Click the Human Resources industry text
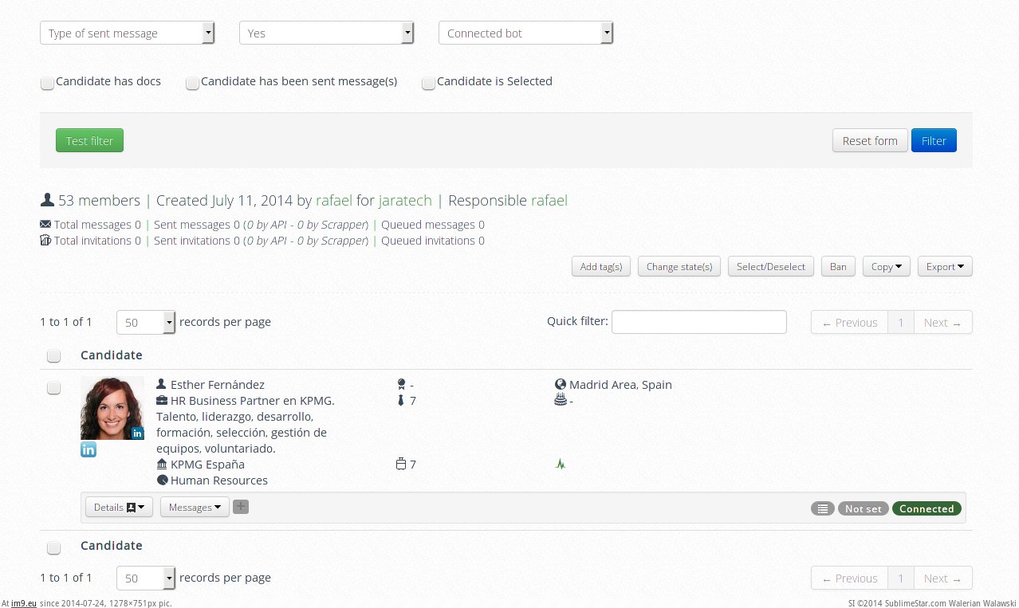The width and height of the screenshot is (1019, 608). 219,480
